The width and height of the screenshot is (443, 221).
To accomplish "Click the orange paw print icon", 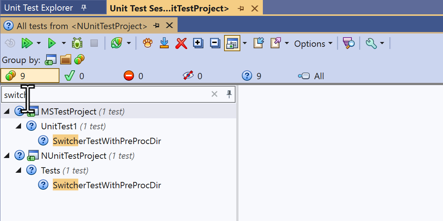I will tap(148, 43).
